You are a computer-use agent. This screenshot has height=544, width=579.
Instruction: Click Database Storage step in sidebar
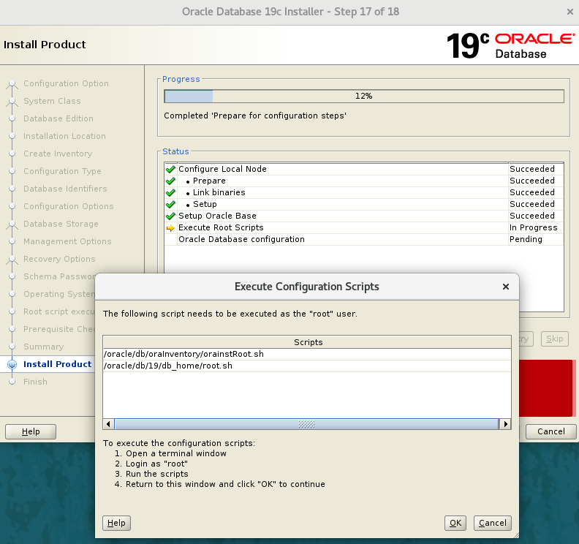coord(61,224)
